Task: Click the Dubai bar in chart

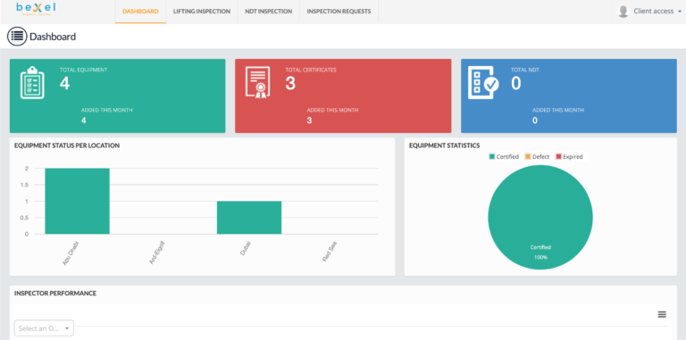Action: 249,218
